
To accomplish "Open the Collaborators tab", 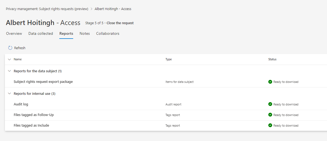I will tap(107, 34).
